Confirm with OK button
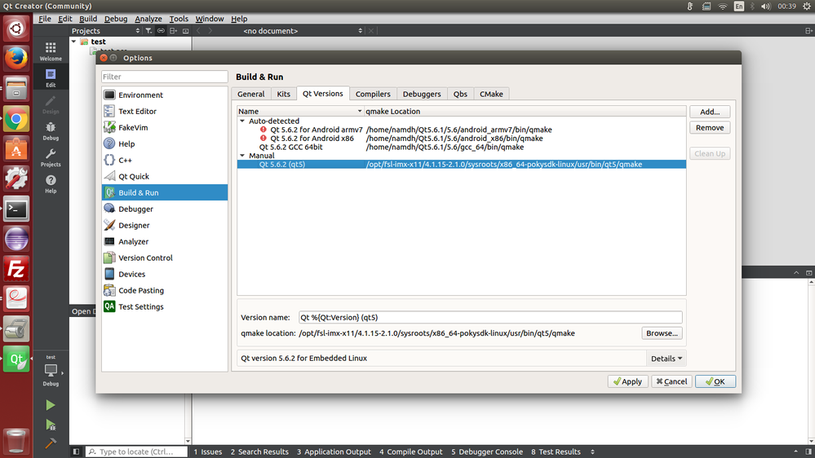Viewport: 815px width, 458px height. pyautogui.click(x=715, y=381)
